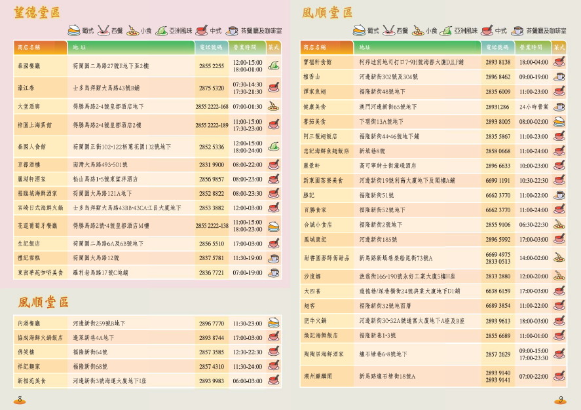Click the orange page number 8 badge
Viewport: 581px width, 410px height.
(x=20, y=399)
